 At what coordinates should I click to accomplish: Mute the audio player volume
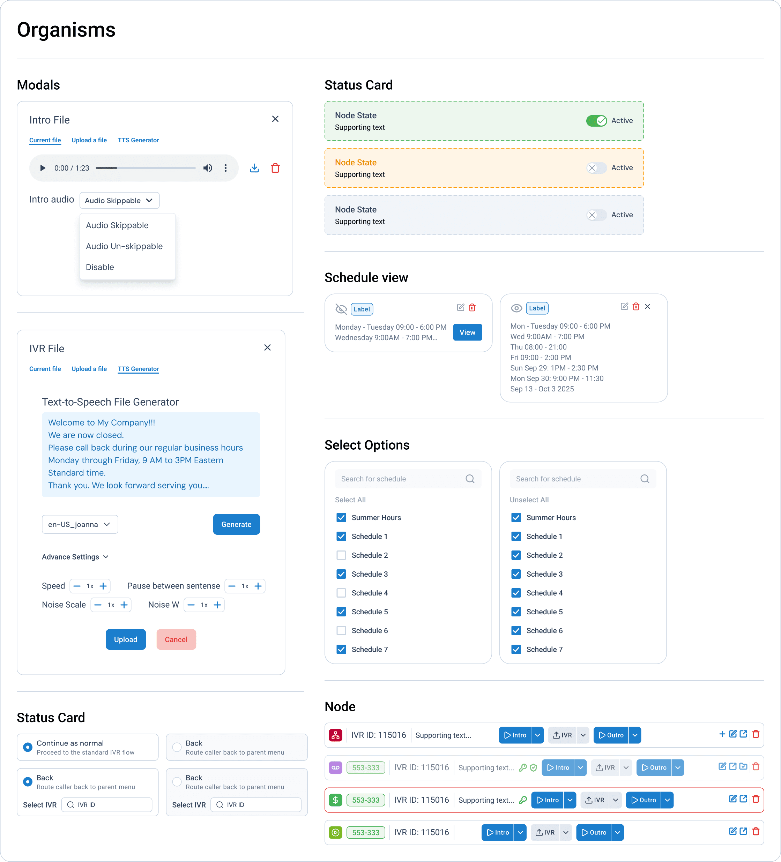click(x=207, y=168)
